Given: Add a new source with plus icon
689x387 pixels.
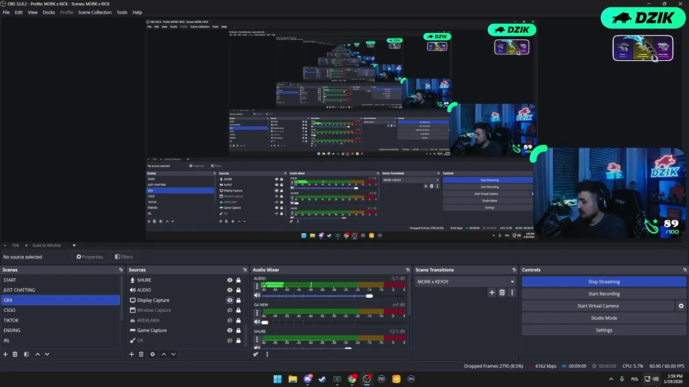Looking at the screenshot, I should [131, 354].
